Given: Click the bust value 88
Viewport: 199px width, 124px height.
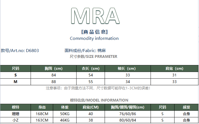Looking at the screenshot, I should coord(53,82).
